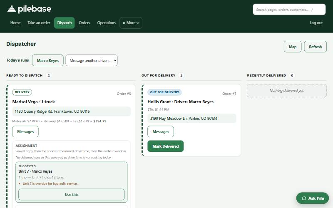Click the Out for Delivery count badge
The image size is (333, 208).
[181, 75]
